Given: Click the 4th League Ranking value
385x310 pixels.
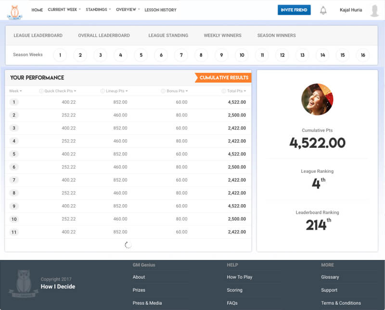Looking at the screenshot, I should 319,183.
